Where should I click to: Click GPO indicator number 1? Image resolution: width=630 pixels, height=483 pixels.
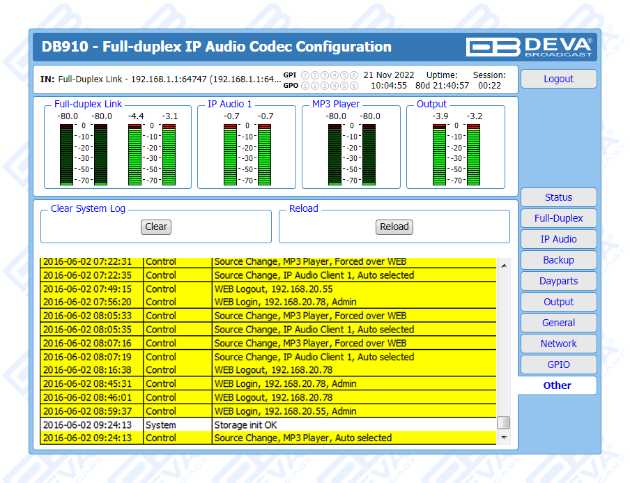pyautogui.click(x=305, y=86)
